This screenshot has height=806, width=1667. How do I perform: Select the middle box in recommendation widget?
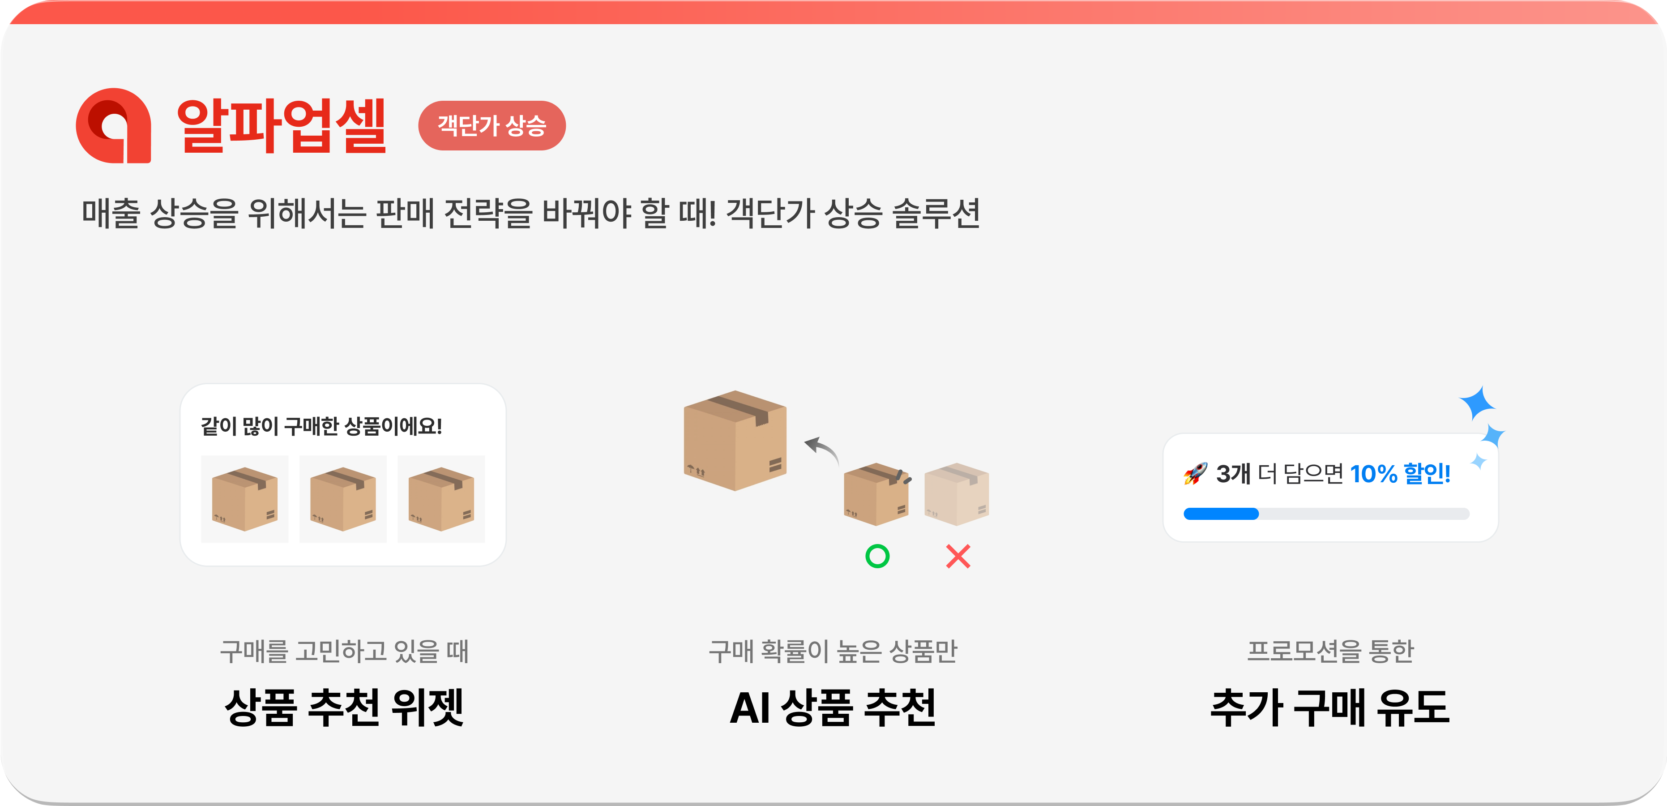pos(343,499)
